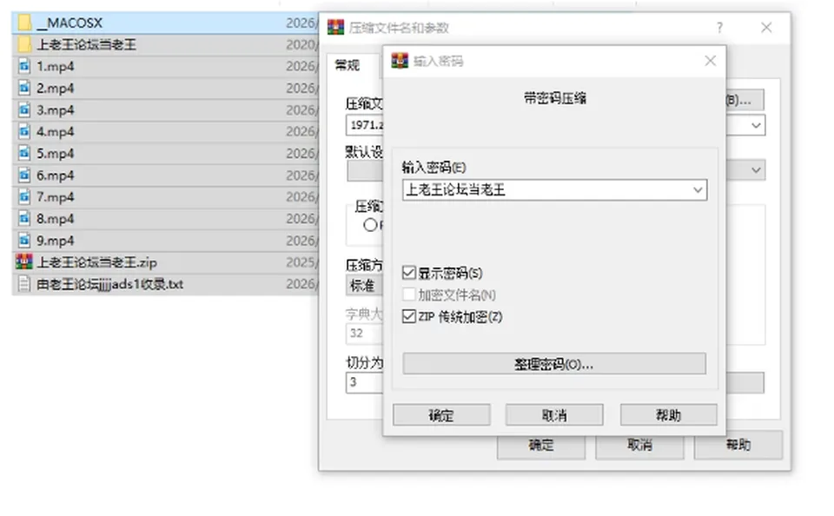Image resolution: width=834 pixels, height=516 pixels.
Task: Expand the 输入密码 password dropdown arrow
Action: (x=698, y=190)
